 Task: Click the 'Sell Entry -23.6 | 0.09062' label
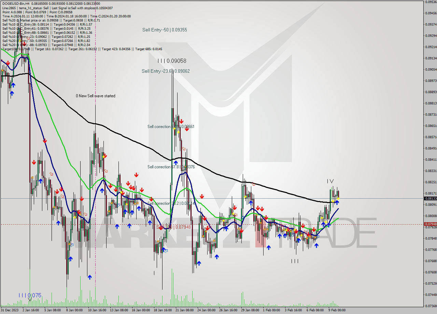[166, 71]
